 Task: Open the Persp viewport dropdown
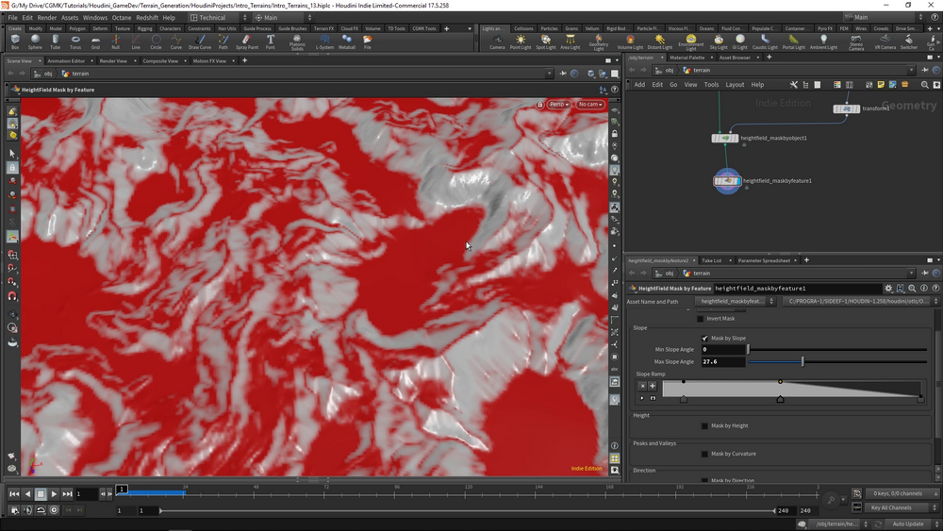[x=558, y=105]
